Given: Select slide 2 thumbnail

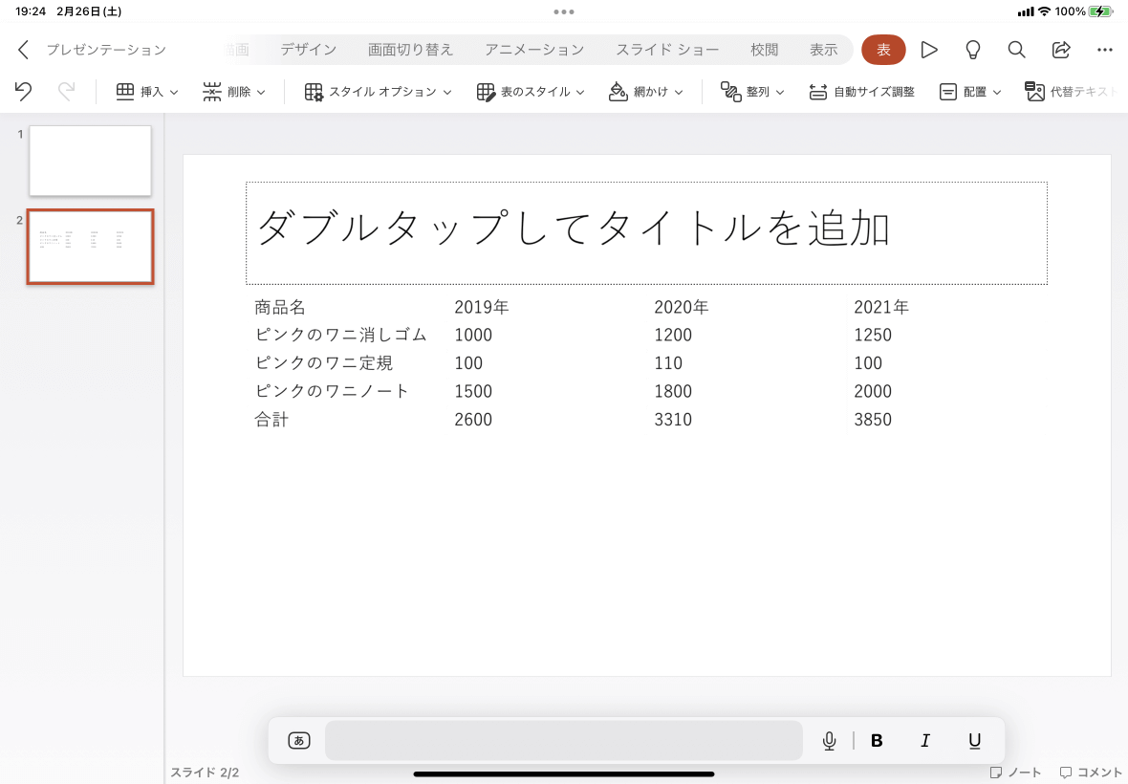Looking at the screenshot, I should point(90,247).
